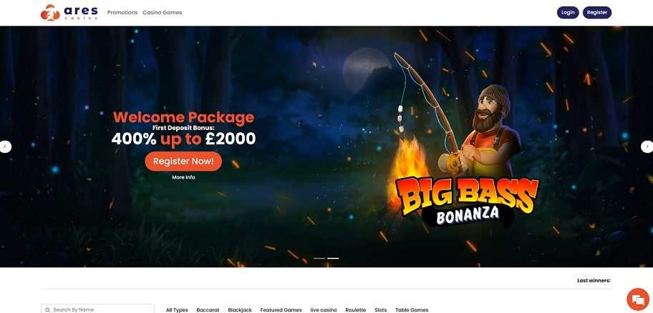Select the All Types game filter
The height and width of the screenshot is (313, 653).
(x=177, y=309)
